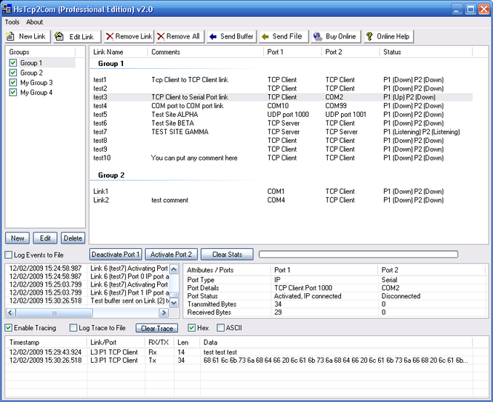Sort by the Status column header
The image size is (493, 402).
click(392, 52)
